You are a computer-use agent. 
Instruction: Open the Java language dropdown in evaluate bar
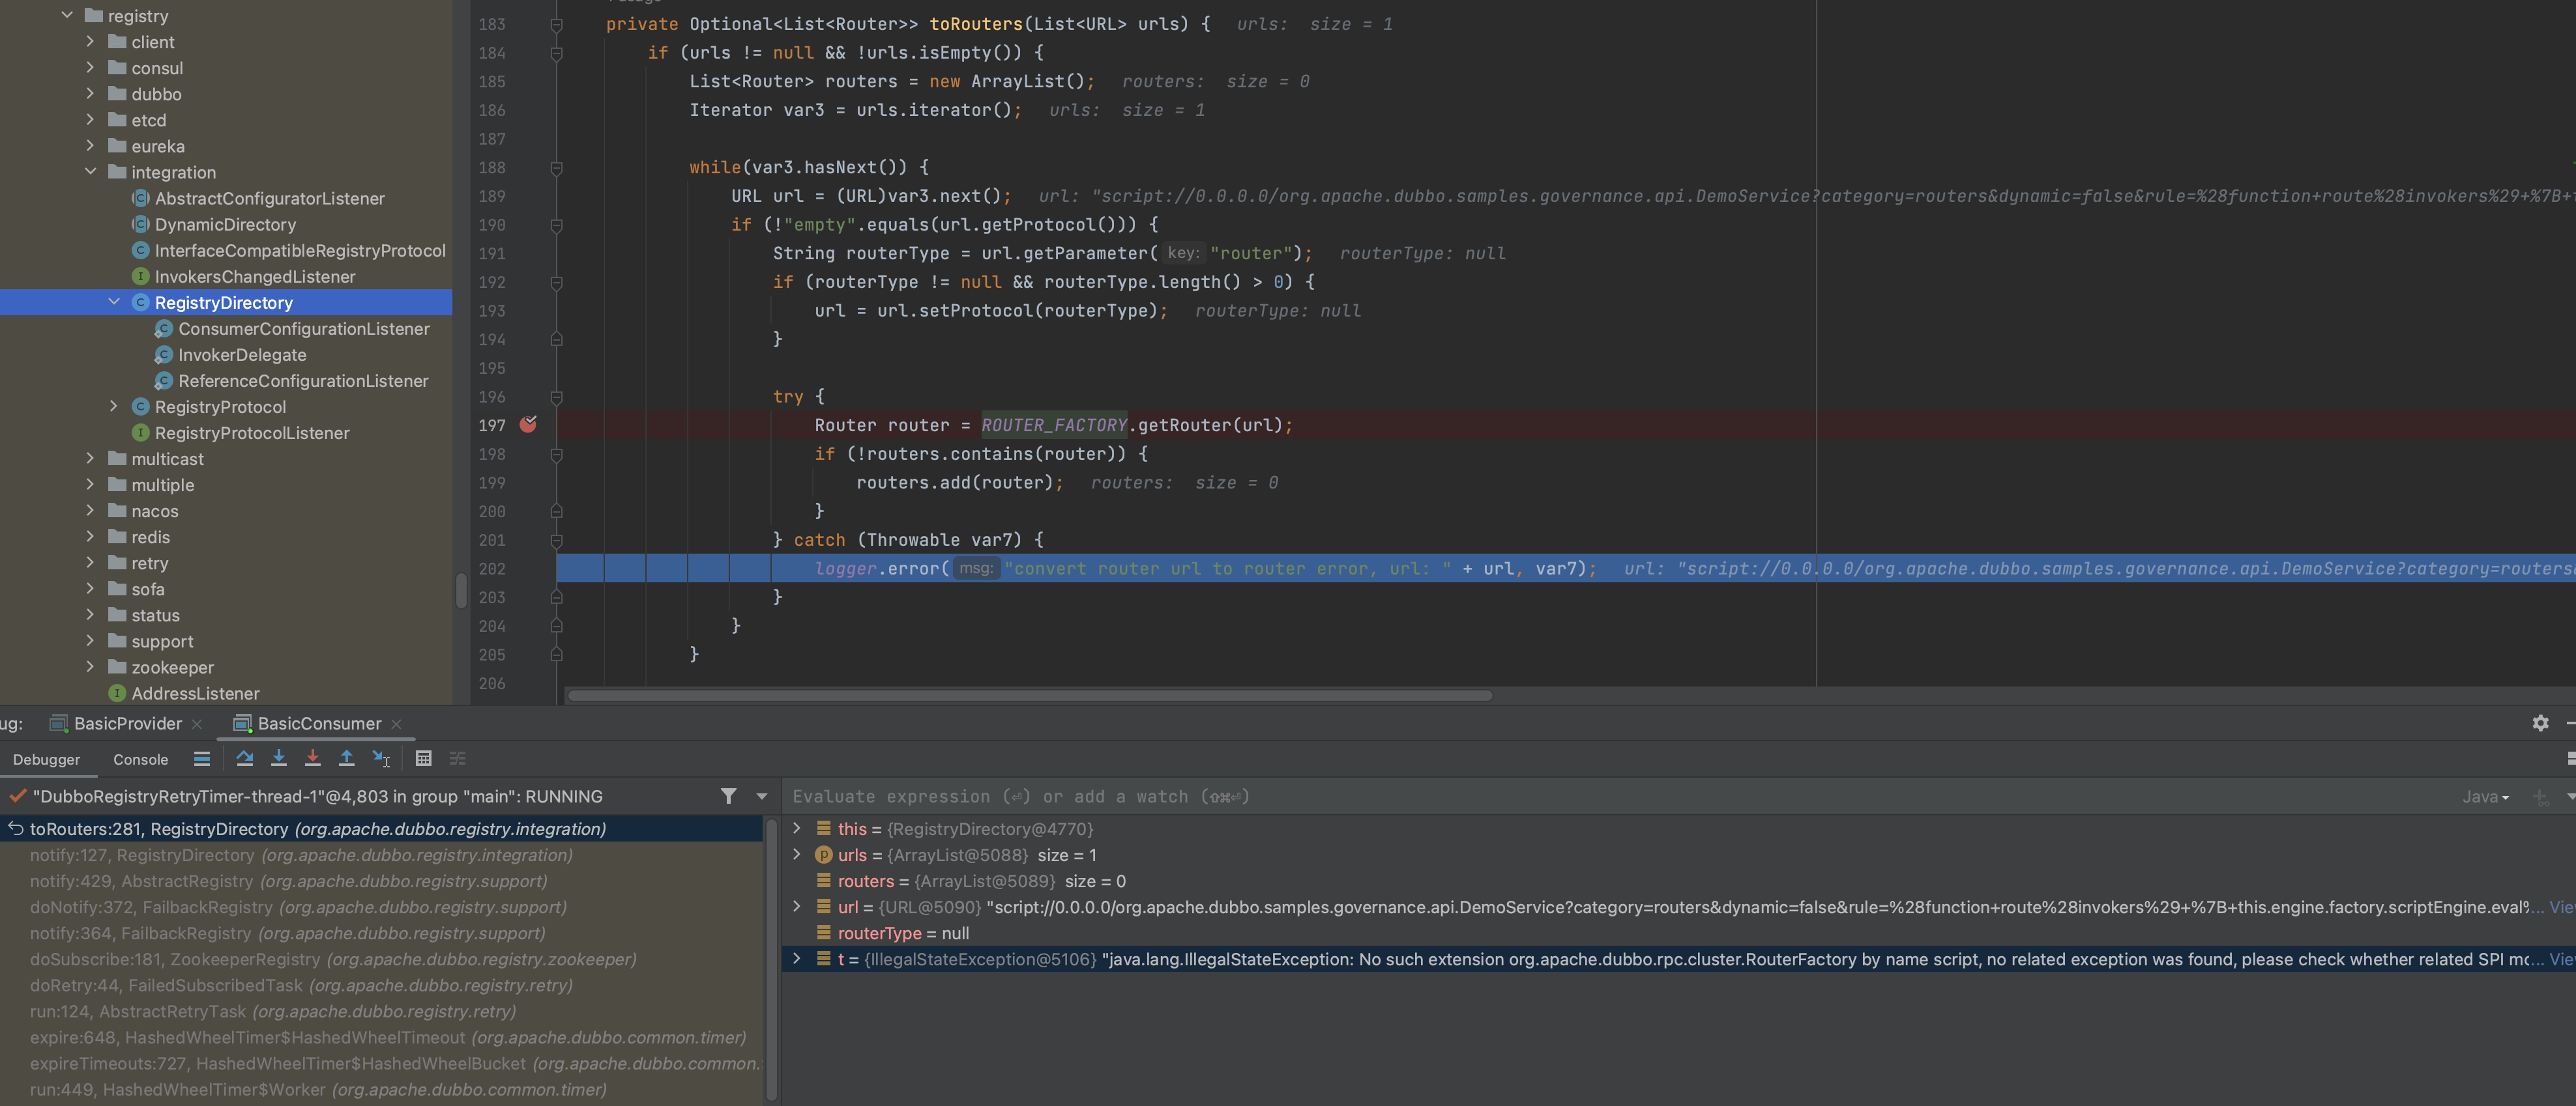pos(2486,796)
